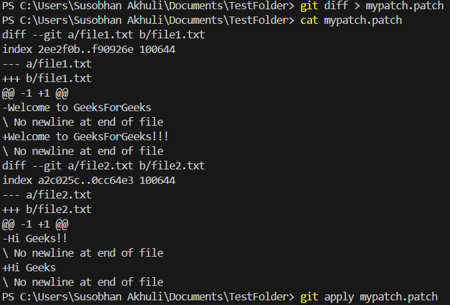Select the "diff --git a/file2.txt b/file2.txt" line
This screenshot has width=450, height=305.
(x=103, y=166)
